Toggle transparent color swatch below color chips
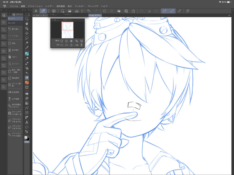Screen dimensions: 234x175 pos(27,142)
